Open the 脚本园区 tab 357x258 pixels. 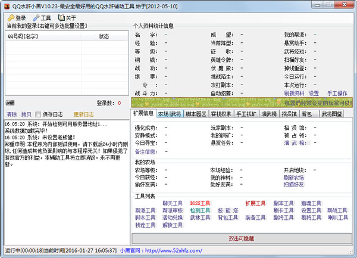click(196, 113)
